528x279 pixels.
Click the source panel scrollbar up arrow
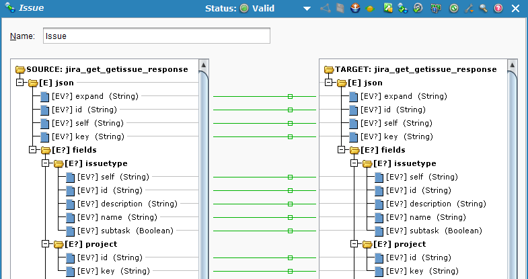[204, 65]
